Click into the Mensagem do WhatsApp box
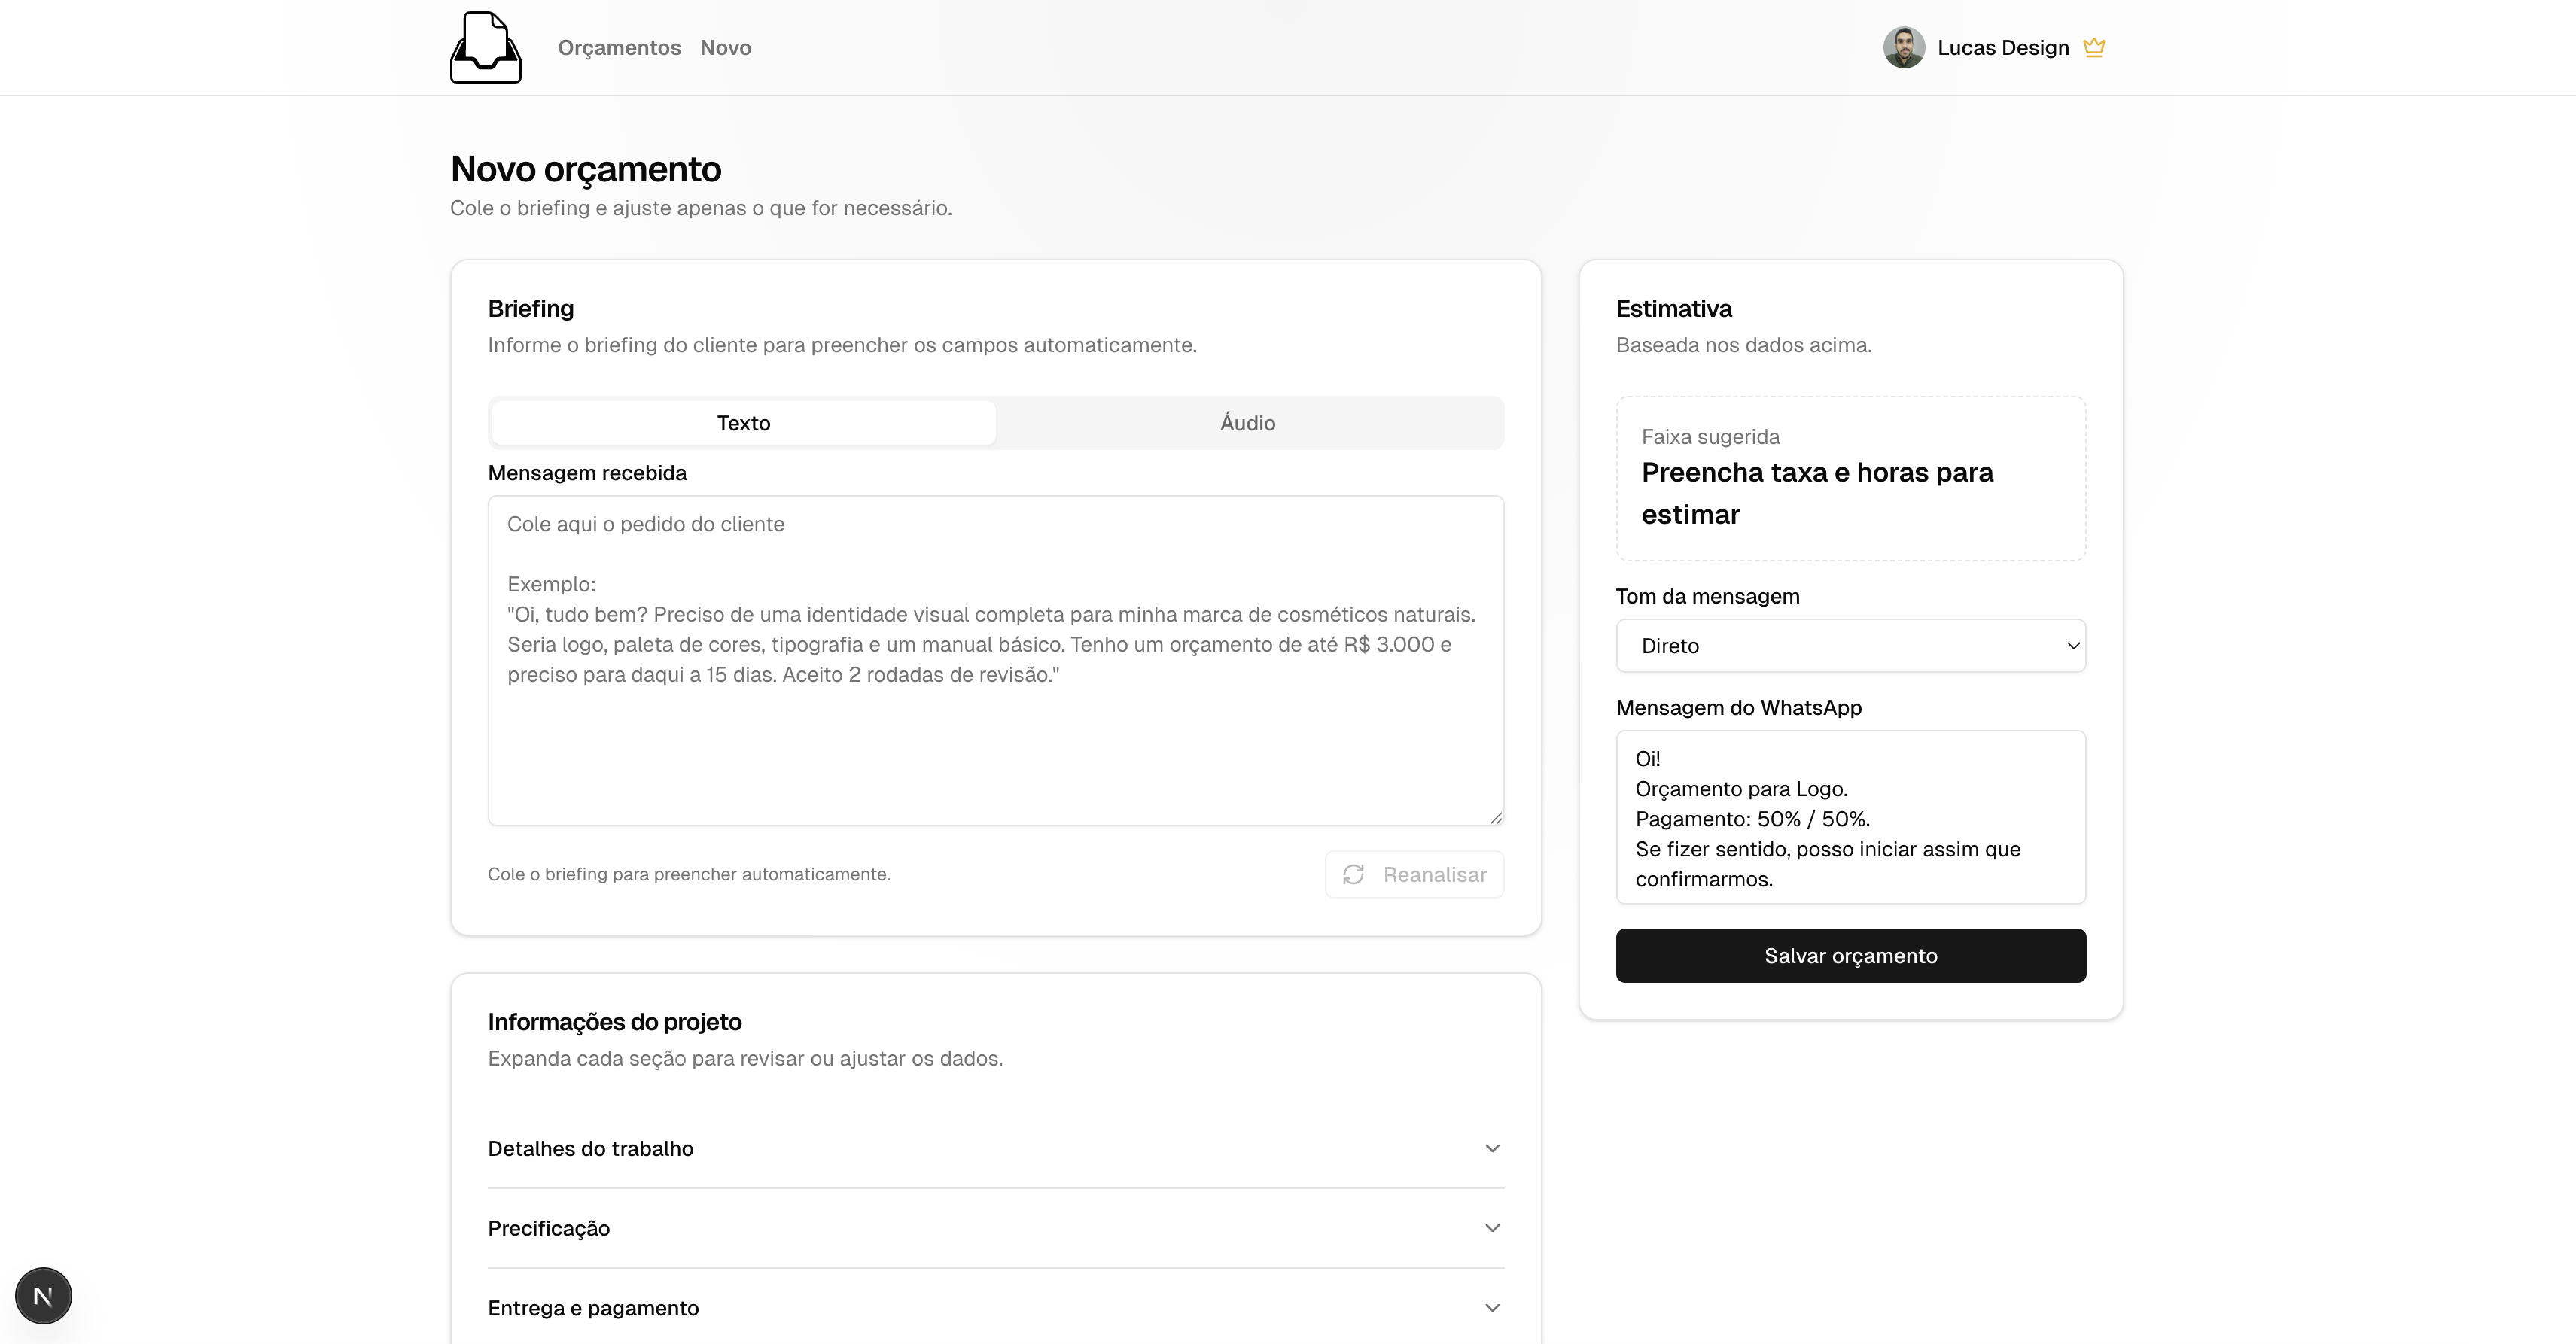 tap(1850, 818)
